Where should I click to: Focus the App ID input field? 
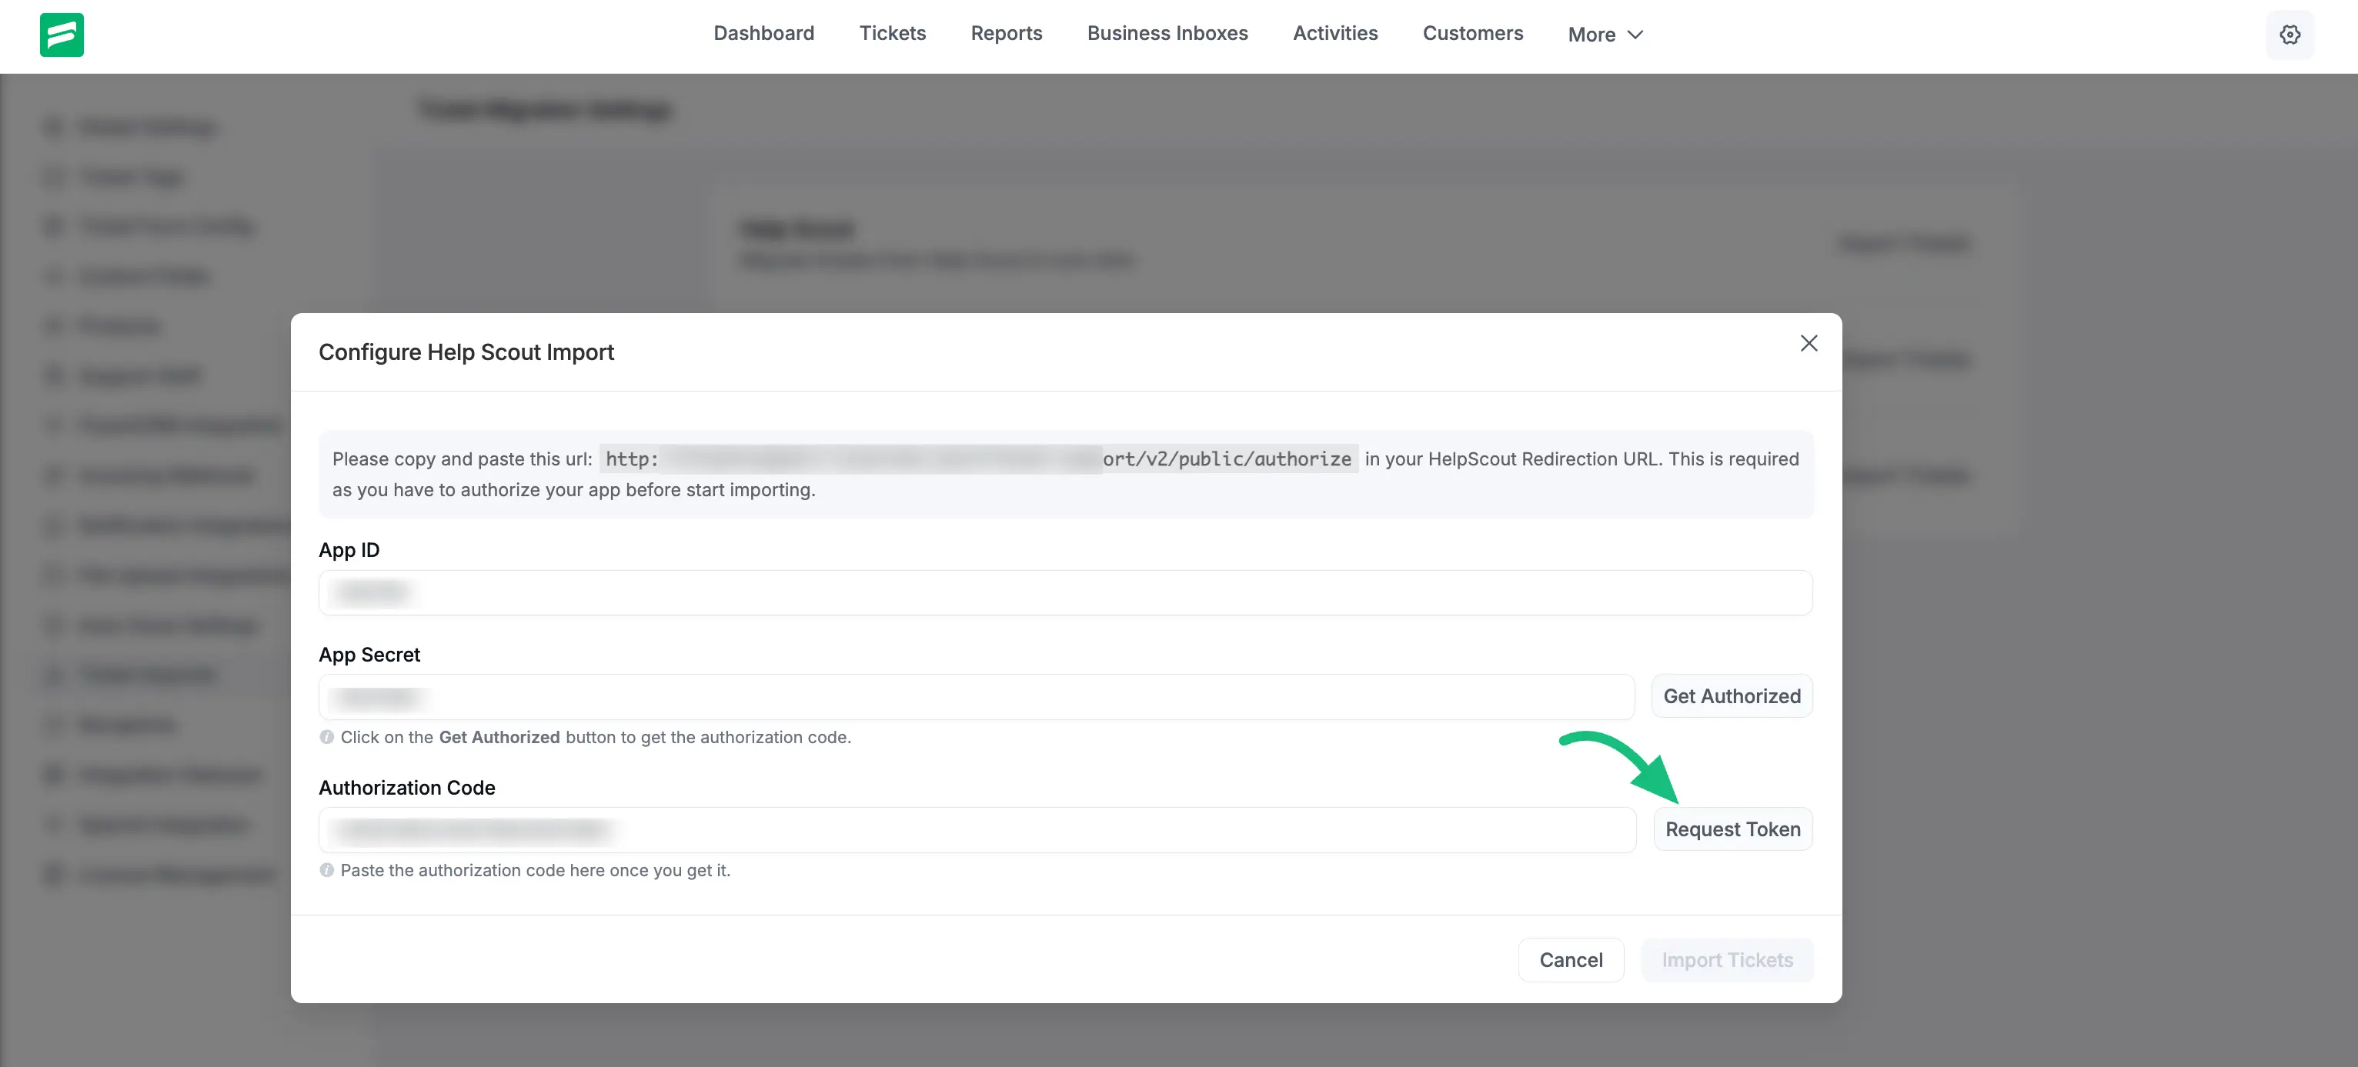click(1064, 592)
